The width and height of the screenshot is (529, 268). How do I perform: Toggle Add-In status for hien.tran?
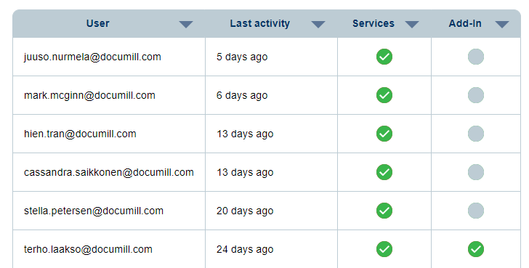476,134
